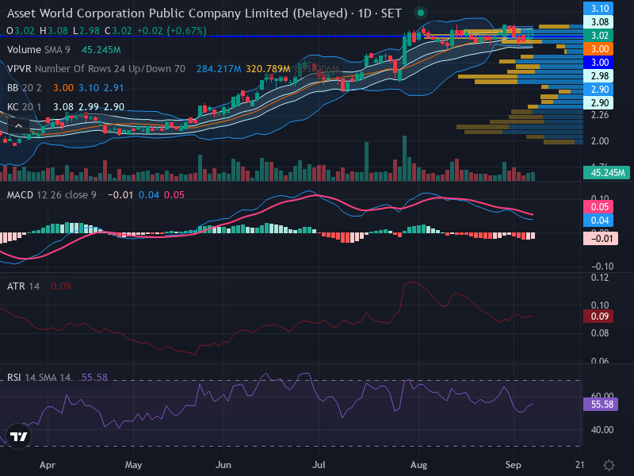Click the BB 20 2 indicator label
634x476 pixels.
25,88
